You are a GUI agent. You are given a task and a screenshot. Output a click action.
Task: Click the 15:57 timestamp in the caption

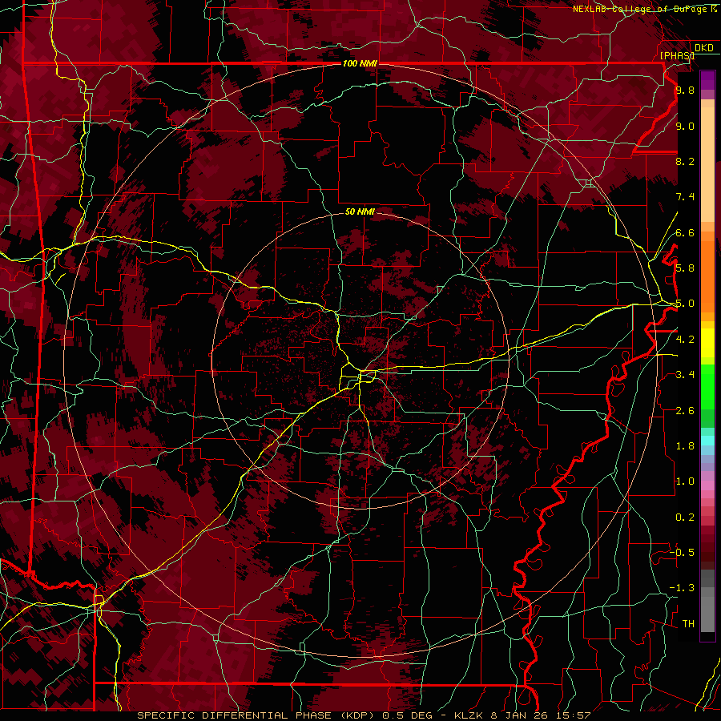pyautogui.click(x=575, y=715)
